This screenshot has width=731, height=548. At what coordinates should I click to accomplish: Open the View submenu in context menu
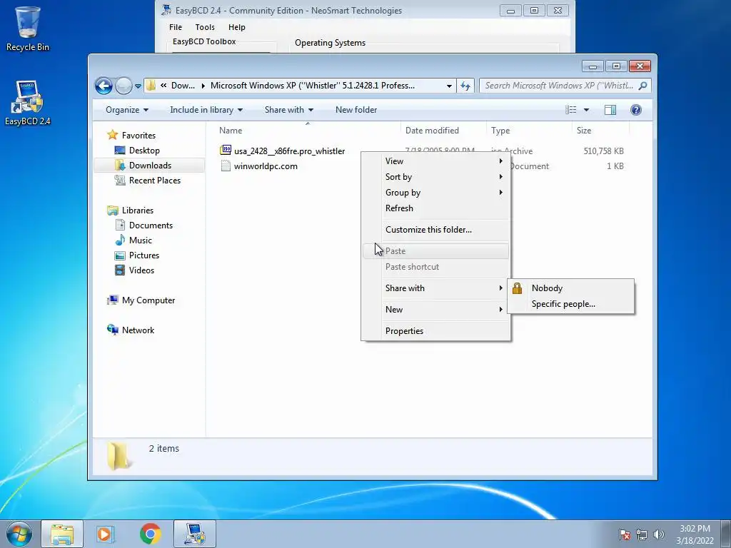pos(435,161)
